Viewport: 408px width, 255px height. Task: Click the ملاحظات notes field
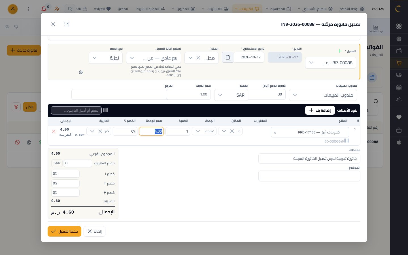click(309, 158)
